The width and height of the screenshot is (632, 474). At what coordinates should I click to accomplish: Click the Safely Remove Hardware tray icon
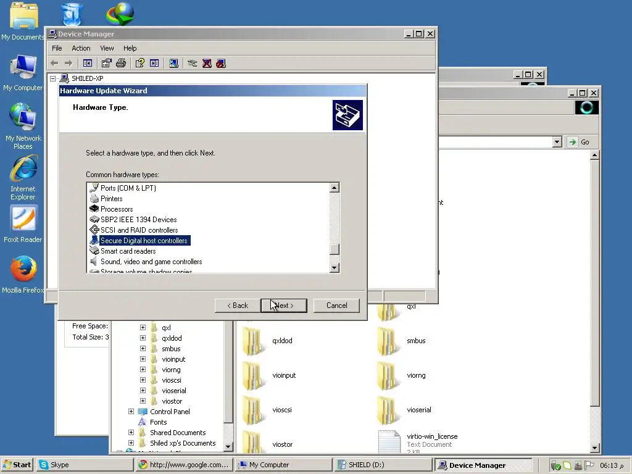[555, 465]
